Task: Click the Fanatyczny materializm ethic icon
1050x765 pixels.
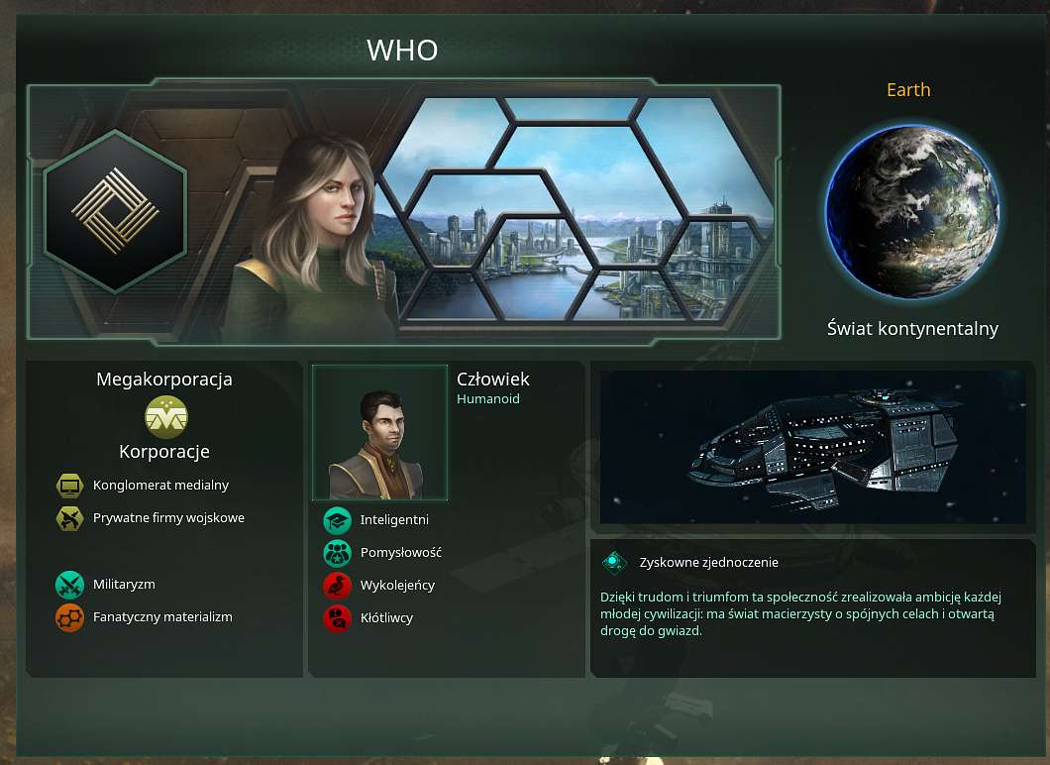Action: (x=69, y=617)
